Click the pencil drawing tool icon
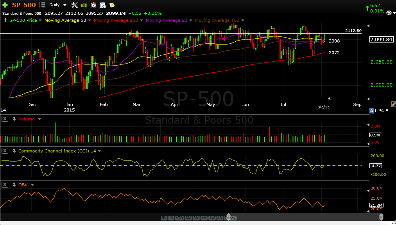The image size is (396, 225). coord(394,104)
